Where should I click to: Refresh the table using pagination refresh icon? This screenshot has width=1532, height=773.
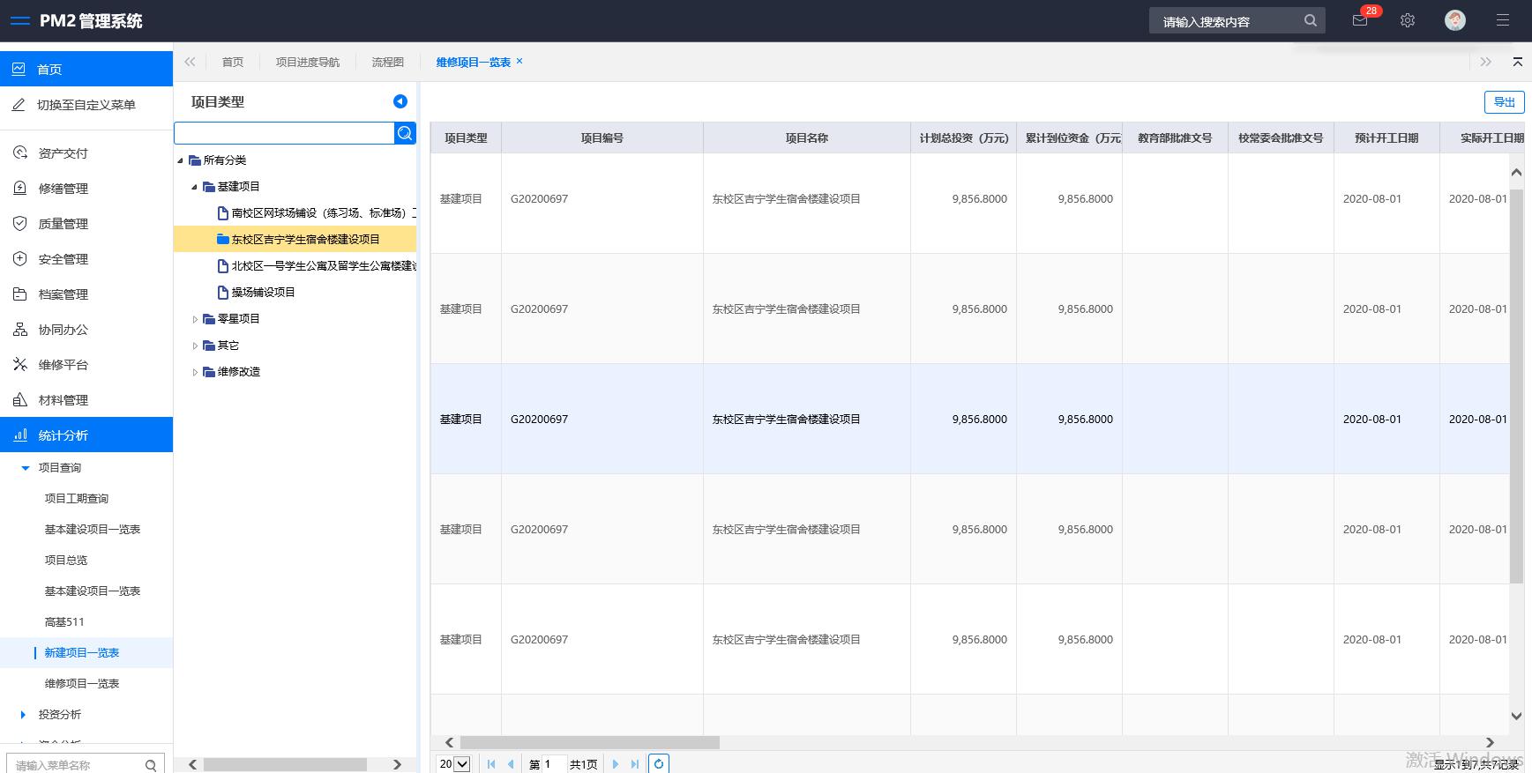coord(658,763)
